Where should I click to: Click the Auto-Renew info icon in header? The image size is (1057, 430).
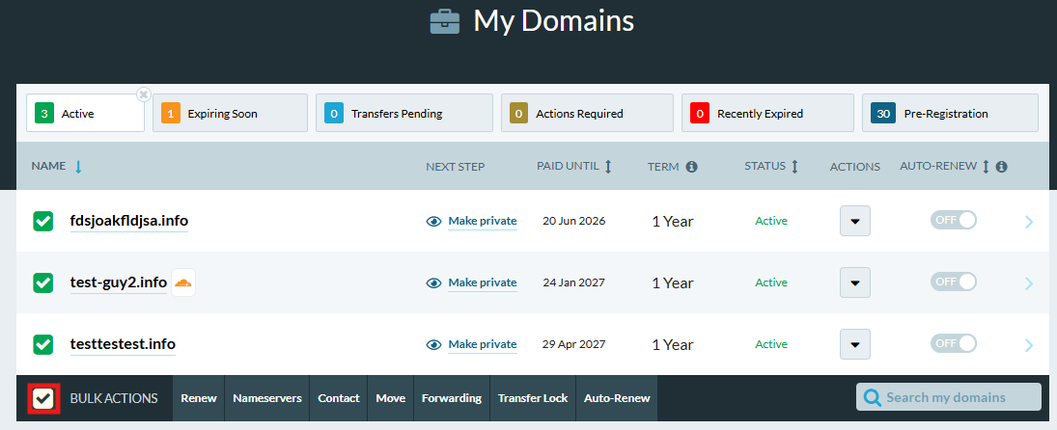[1002, 167]
